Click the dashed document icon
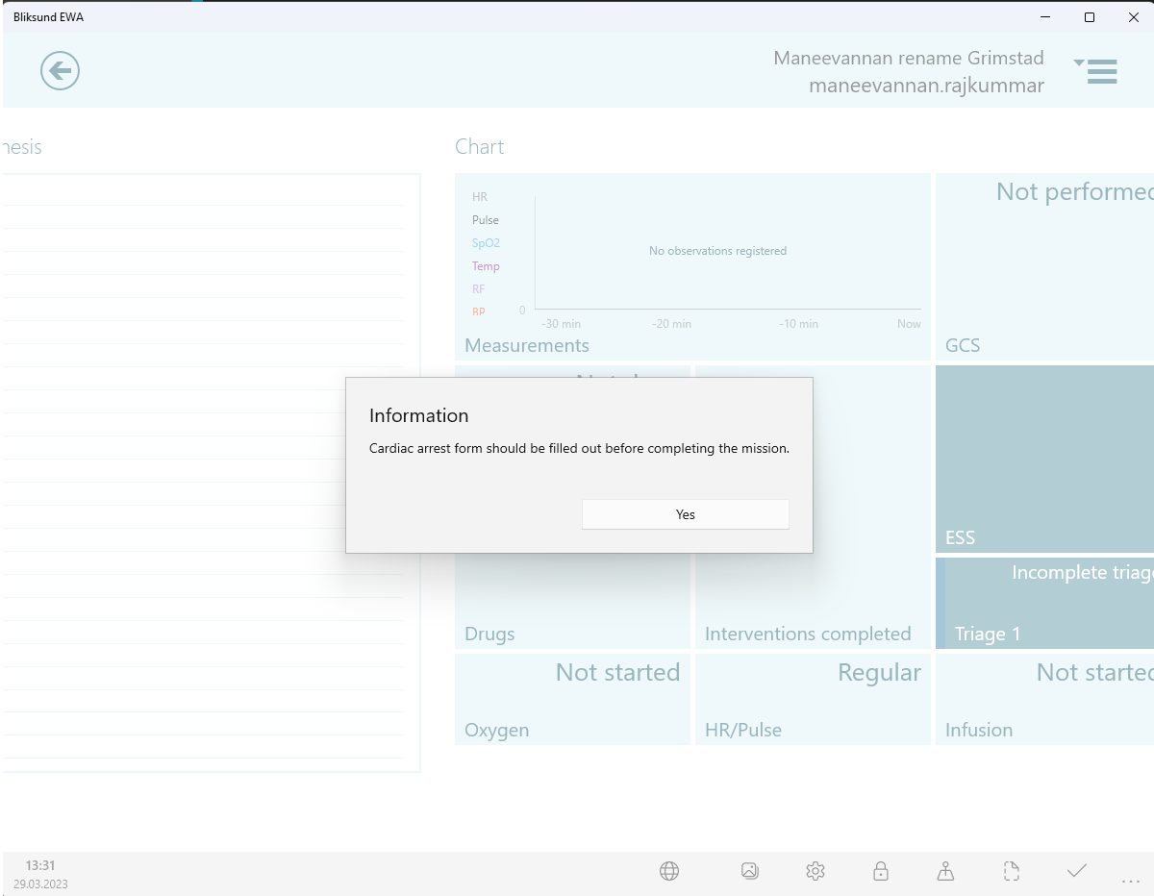This screenshot has height=896, width=1154. tap(1011, 871)
